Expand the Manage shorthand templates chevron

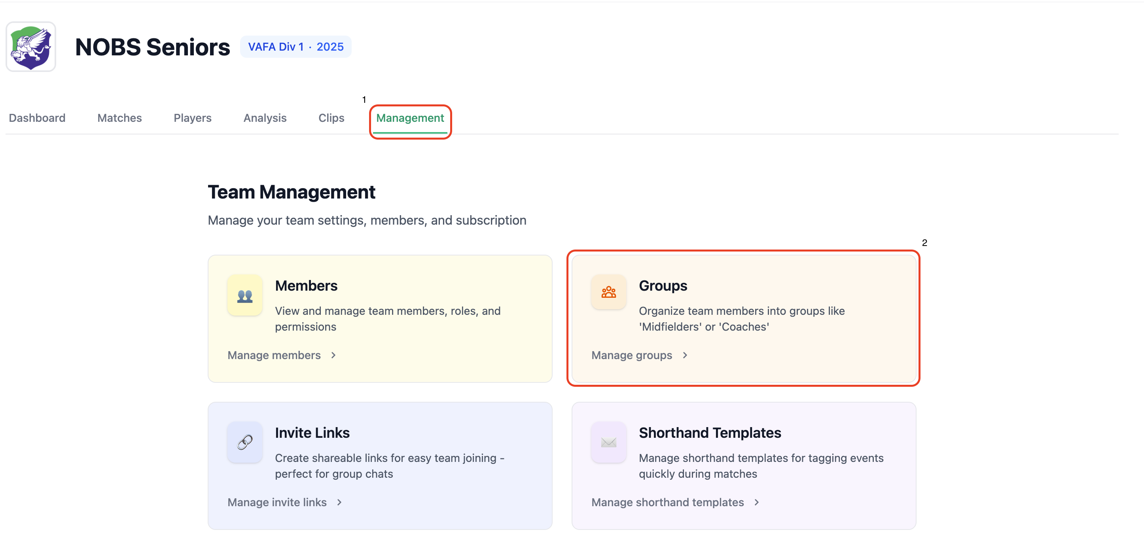pyautogui.click(x=756, y=502)
